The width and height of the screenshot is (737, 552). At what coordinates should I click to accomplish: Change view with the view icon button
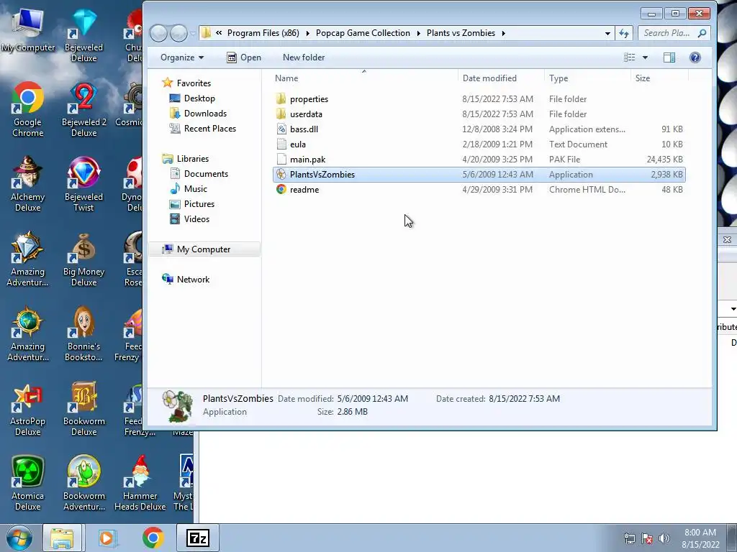(x=629, y=57)
